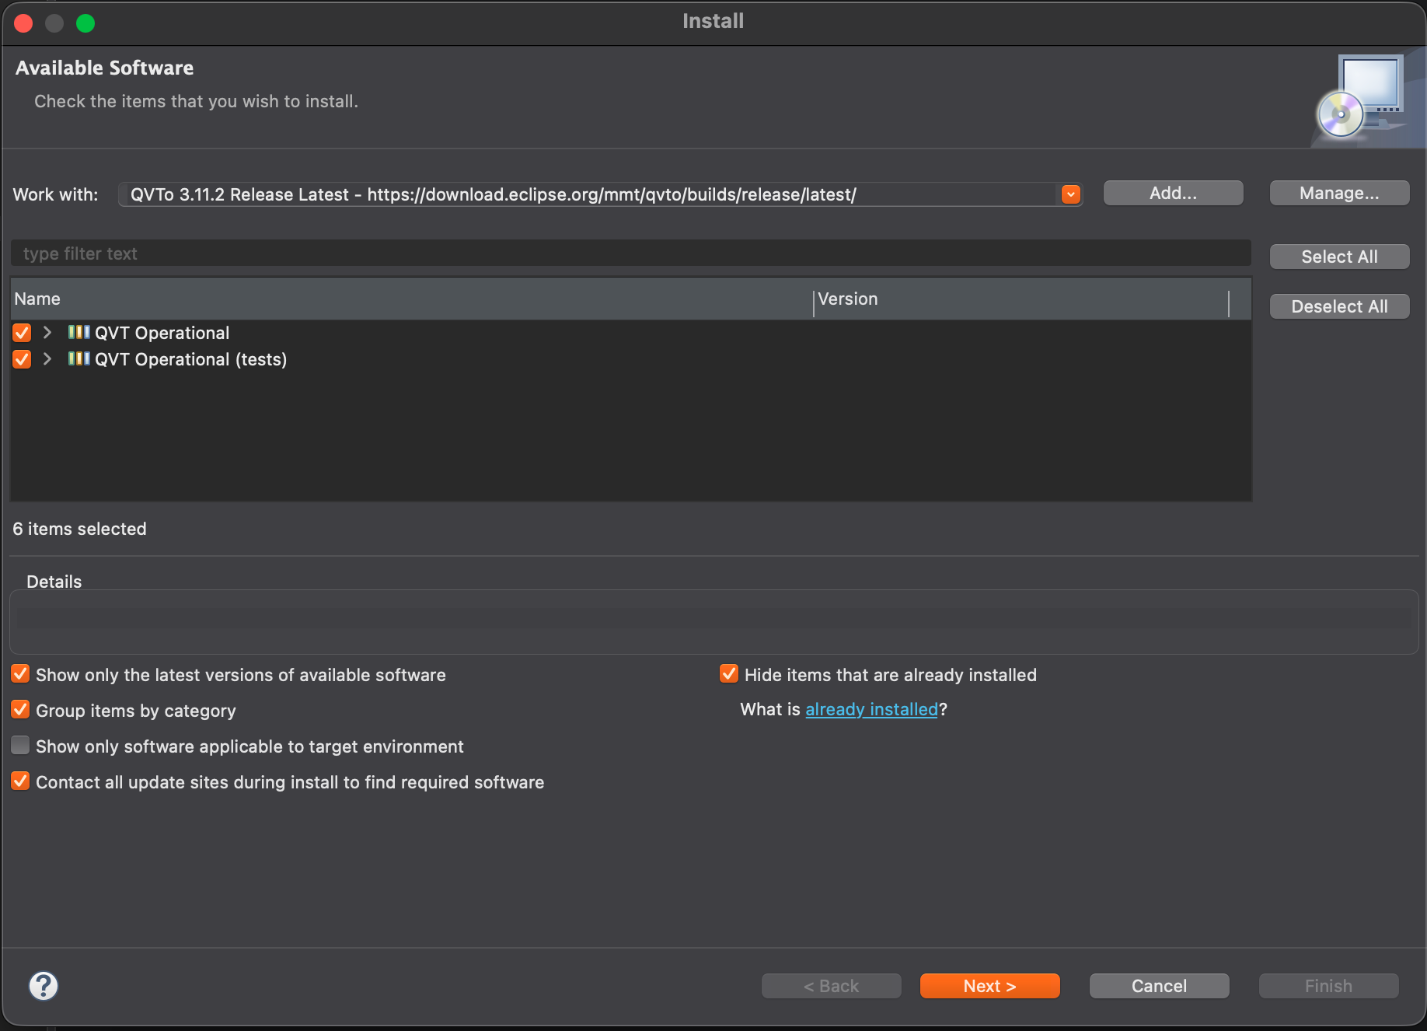Sort by the Version column header
Image resolution: width=1427 pixels, height=1031 pixels.
coord(1021,299)
